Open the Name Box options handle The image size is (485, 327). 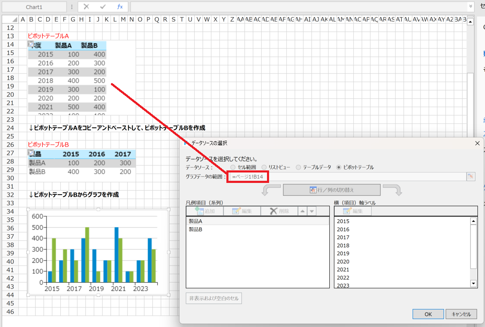[72, 7]
